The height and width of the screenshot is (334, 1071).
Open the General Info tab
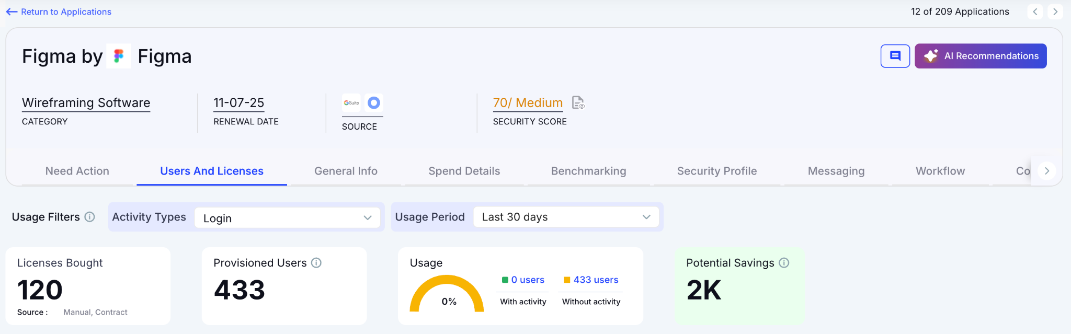coord(346,171)
